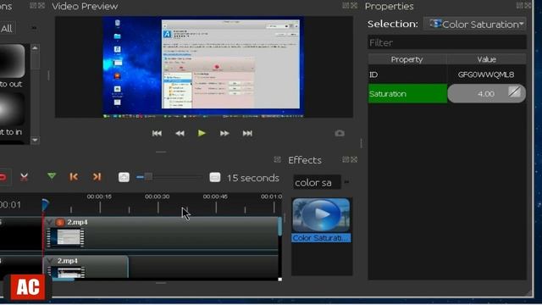Click the '15 seconds' zoom label

point(253,178)
